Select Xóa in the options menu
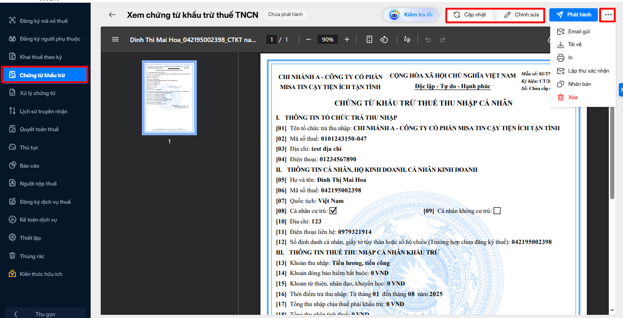Image resolution: width=623 pixels, height=318 pixels. click(573, 97)
